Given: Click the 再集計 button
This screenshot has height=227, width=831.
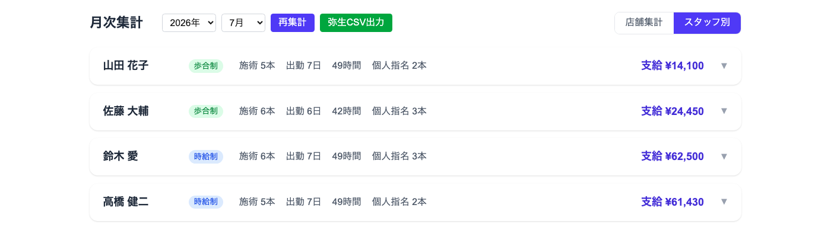Looking at the screenshot, I should pyautogui.click(x=293, y=23).
